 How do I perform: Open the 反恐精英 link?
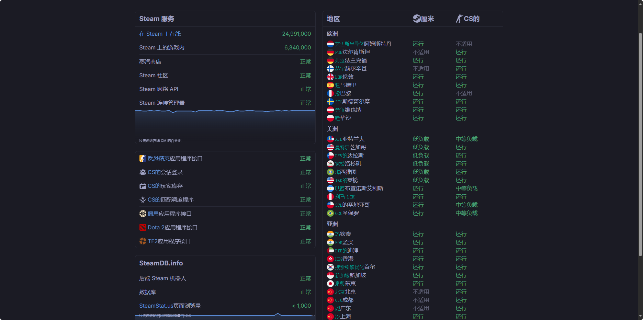click(x=159, y=158)
